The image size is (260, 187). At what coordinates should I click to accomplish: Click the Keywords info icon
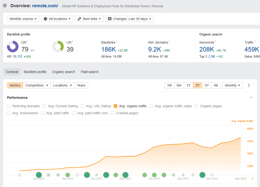coord(215,41)
